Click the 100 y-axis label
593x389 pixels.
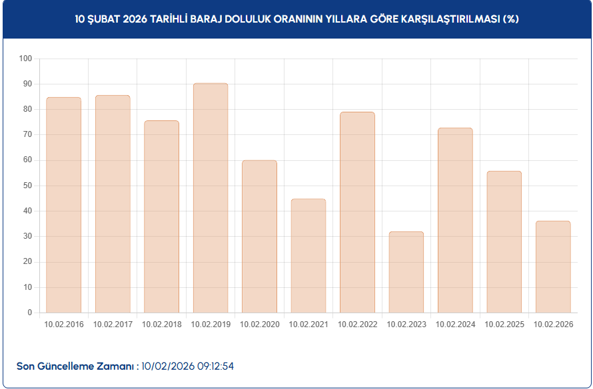pyautogui.click(x=26, y=59)
